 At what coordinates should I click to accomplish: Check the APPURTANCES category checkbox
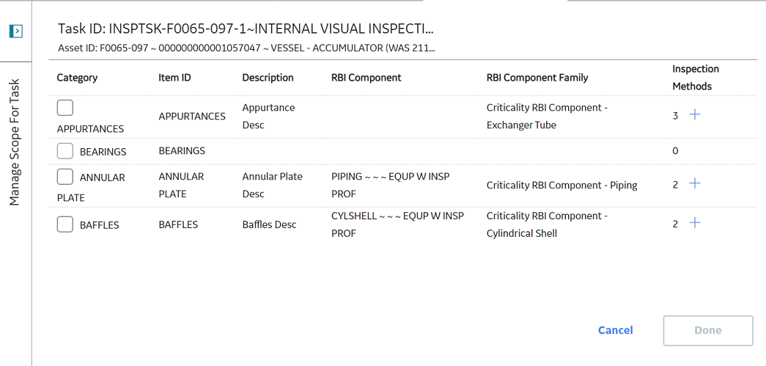(65, 108)
